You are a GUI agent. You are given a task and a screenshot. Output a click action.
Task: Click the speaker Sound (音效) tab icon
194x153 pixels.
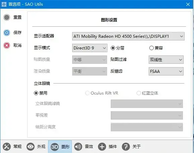click(78, 147)
